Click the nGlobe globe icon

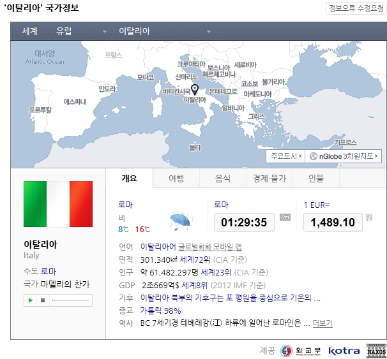pyautogui.click(x=313, y=156)
